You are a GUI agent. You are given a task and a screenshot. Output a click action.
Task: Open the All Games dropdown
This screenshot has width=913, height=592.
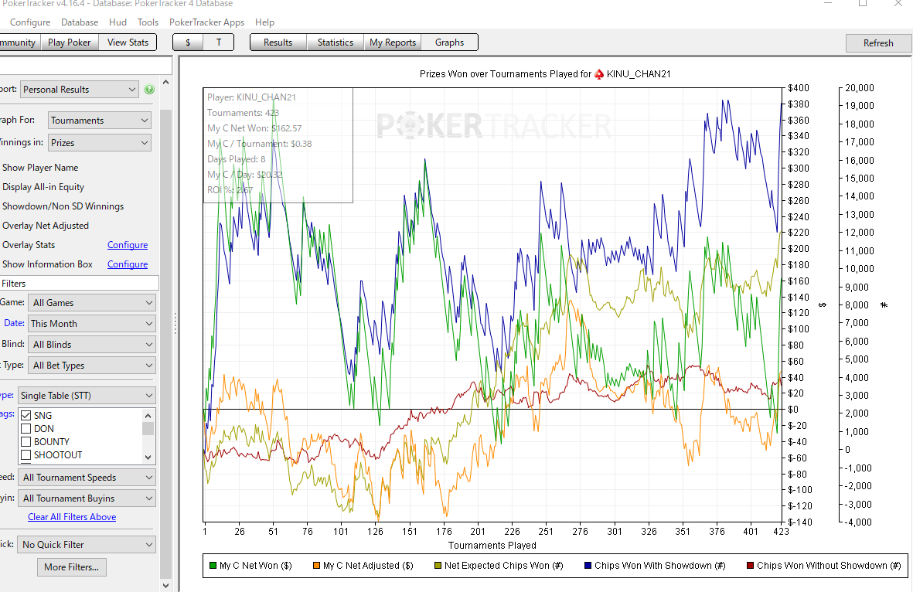pyautogui.click(x=92, y=303)
